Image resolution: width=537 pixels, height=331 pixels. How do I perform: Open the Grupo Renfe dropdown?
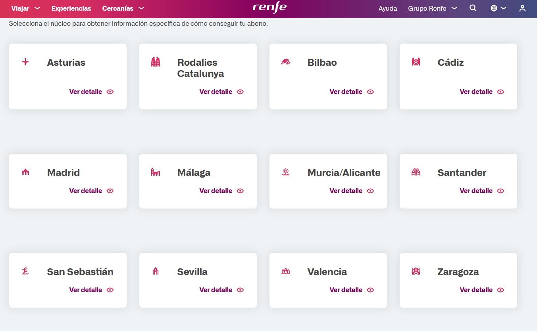point(432,8)
